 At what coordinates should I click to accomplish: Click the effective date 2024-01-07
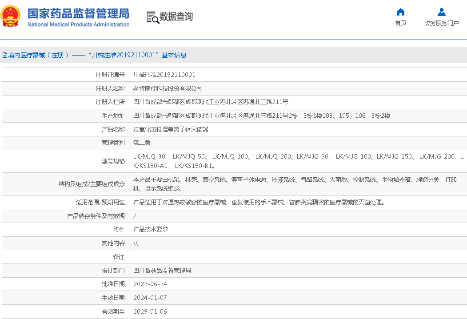click(x=150, y=298)
